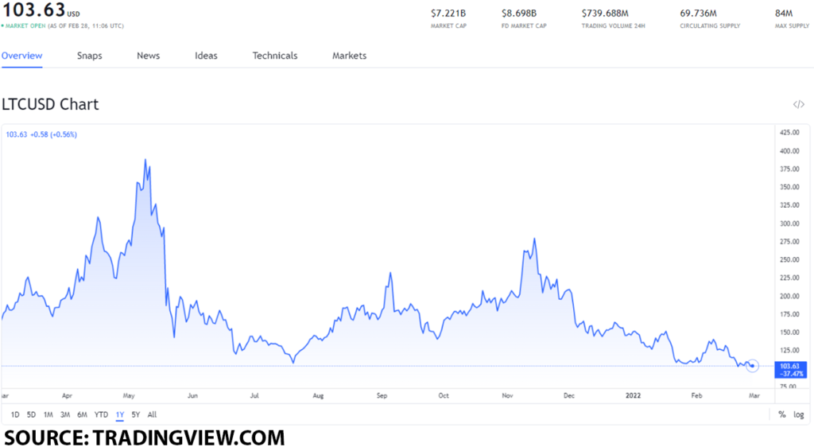Viewport: 814px width, 447px height.
Task: Click the $739.688M trading volume value
Action: (x=605, y=13)
